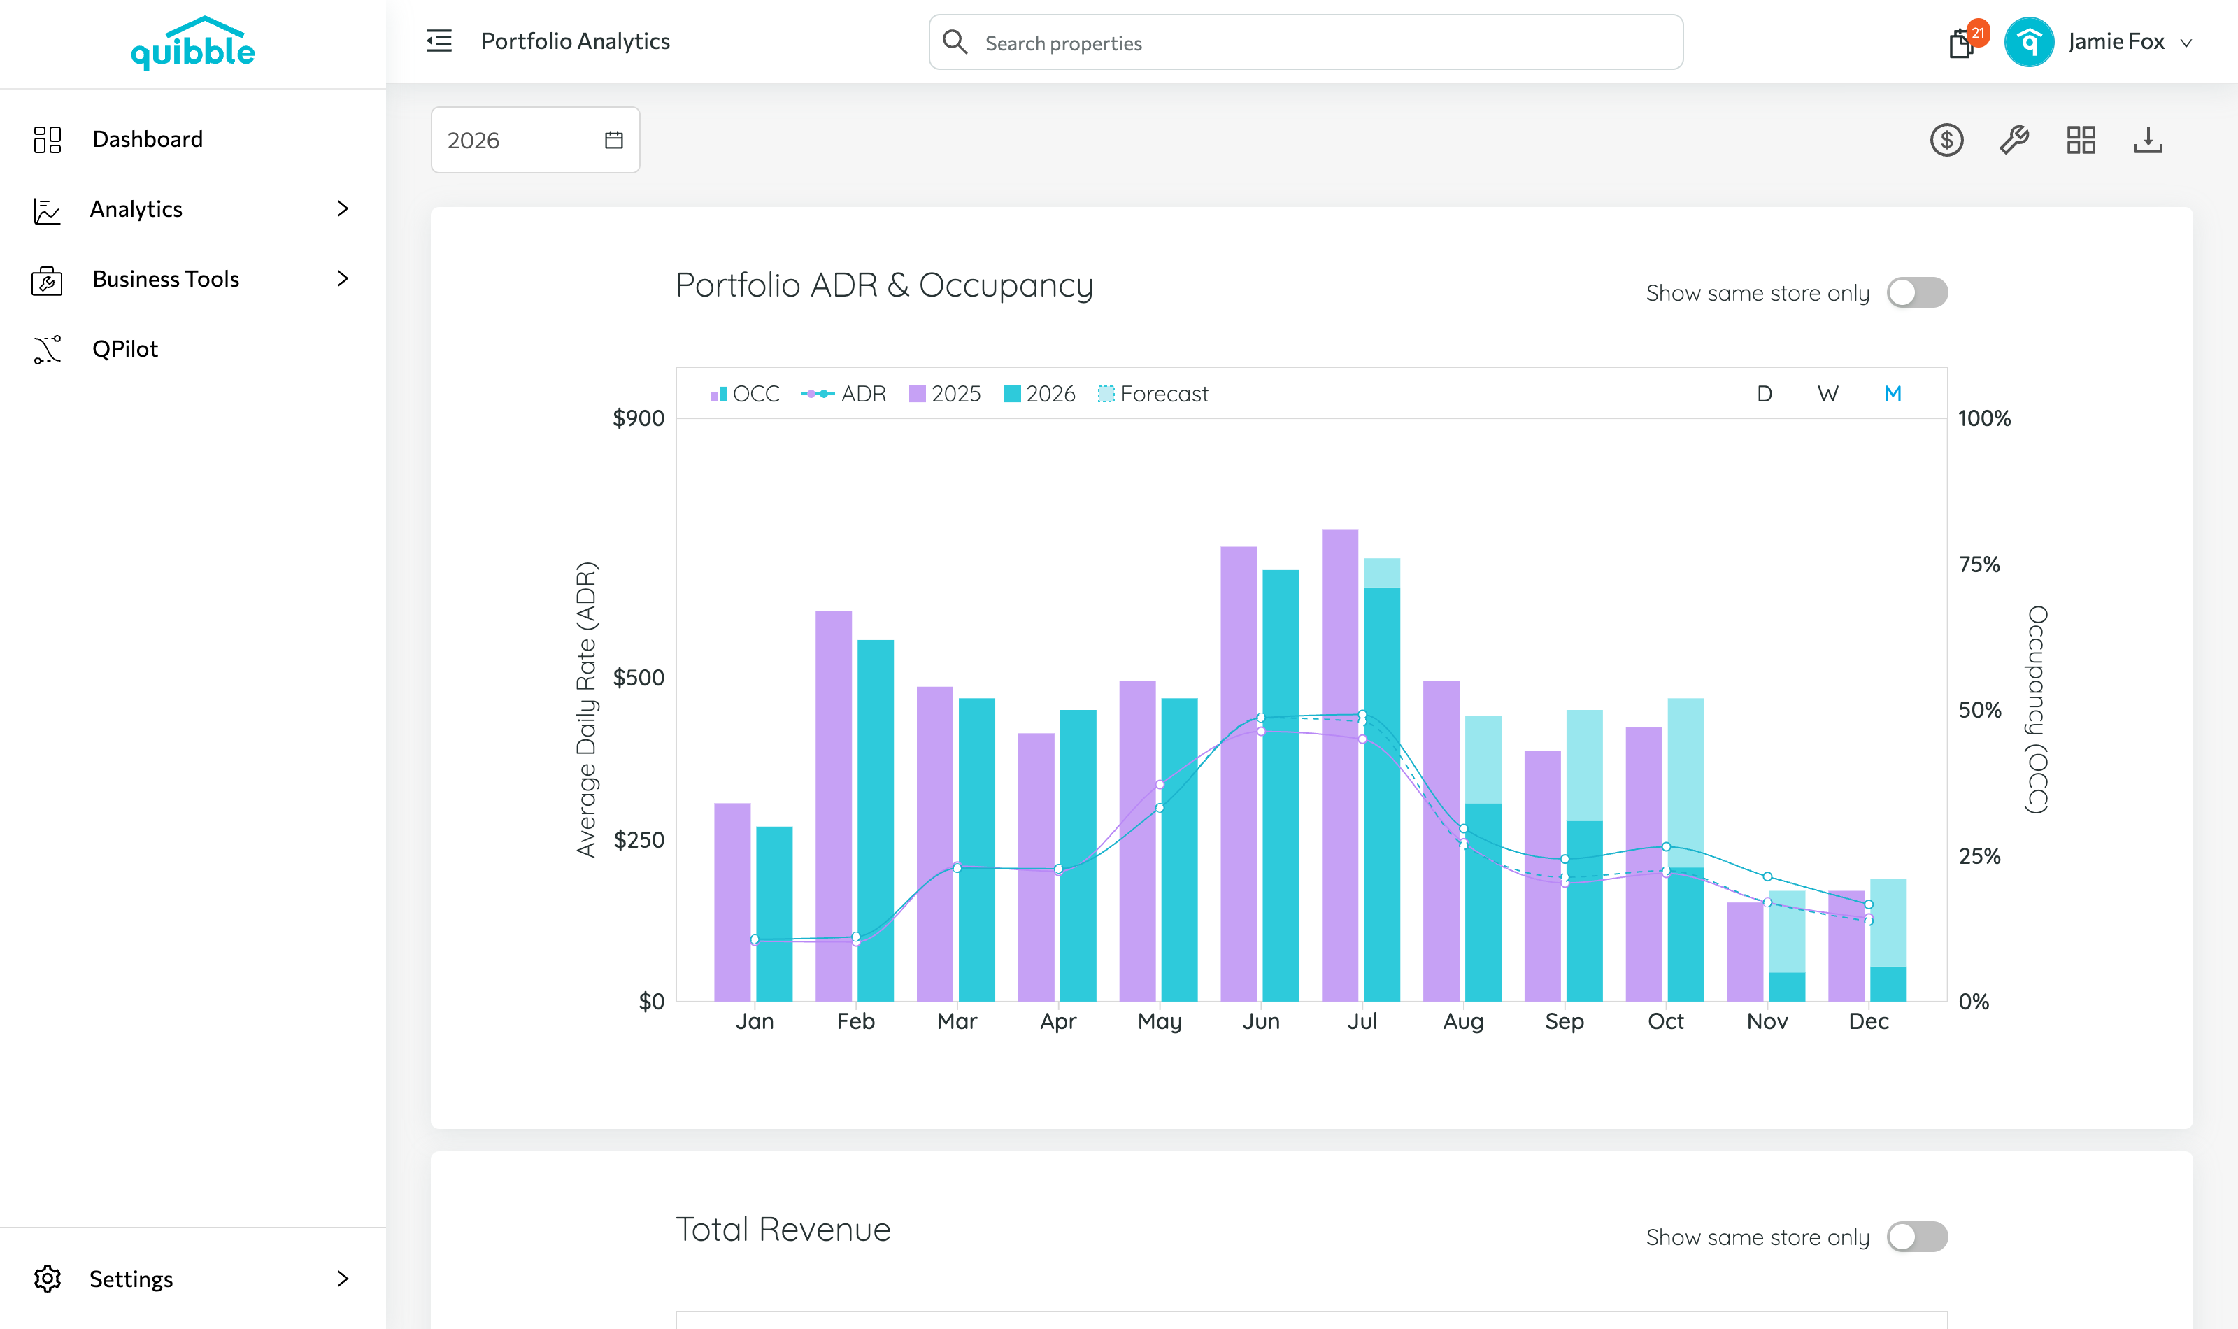Click the quibble logo
2238x1329 pixels.
click(x=192, y=44)
